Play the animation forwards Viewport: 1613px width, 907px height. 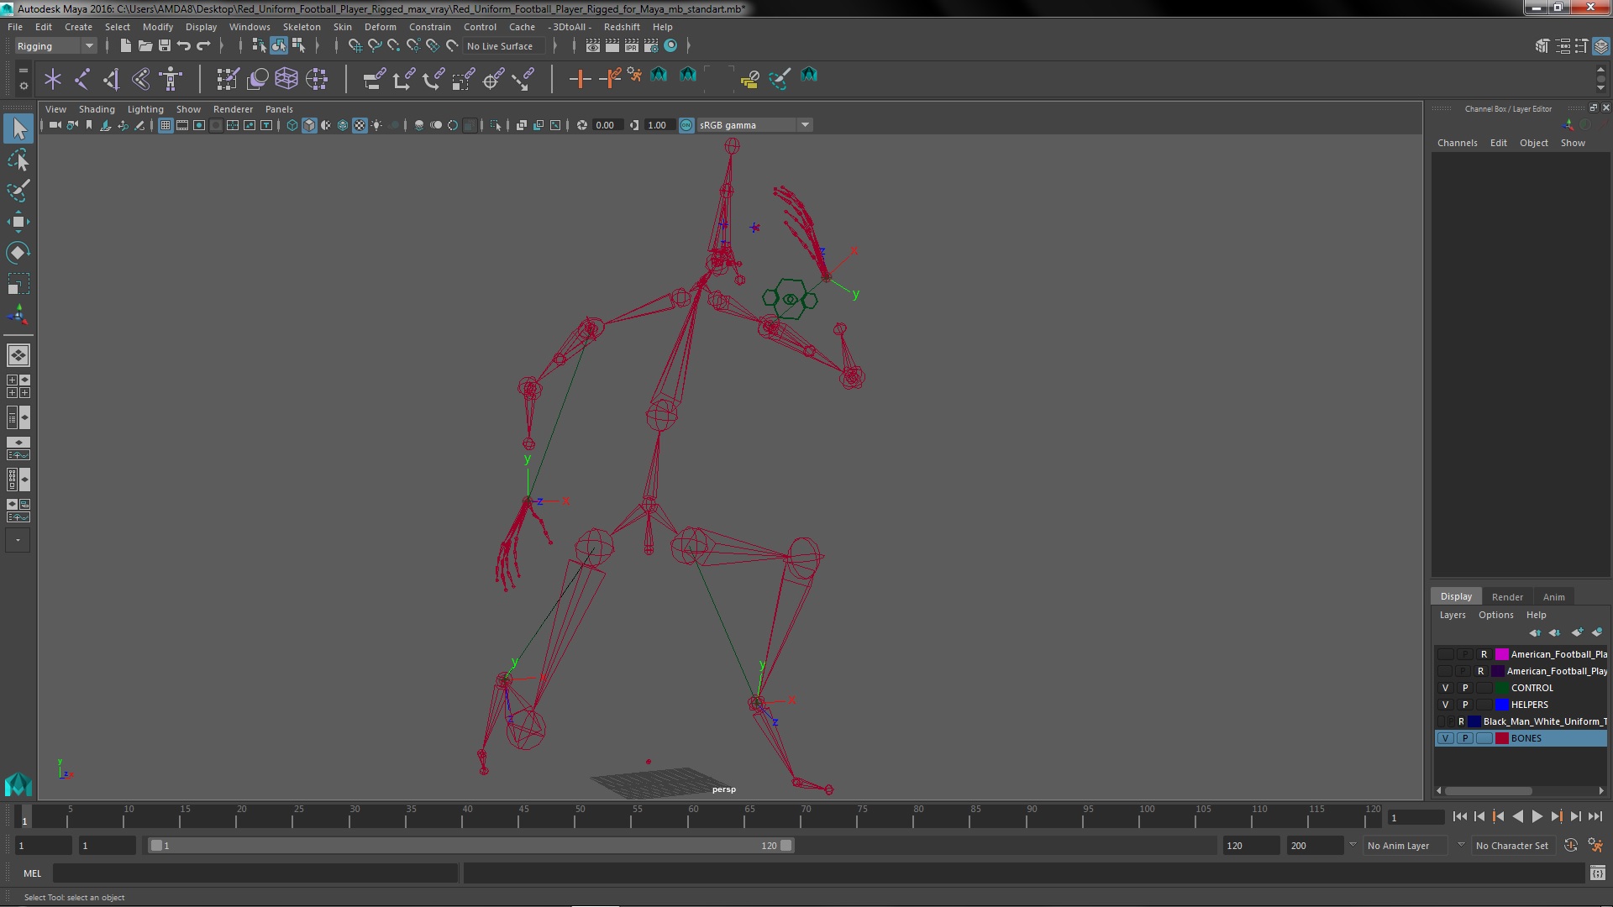coord(1537,816)
